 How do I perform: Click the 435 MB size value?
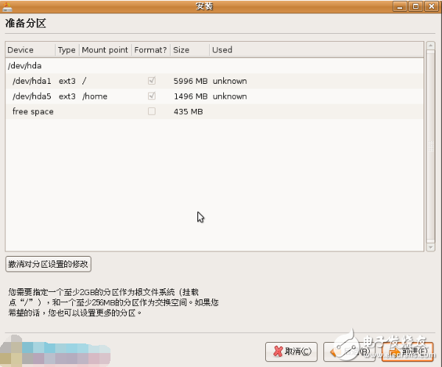[189, 112]
